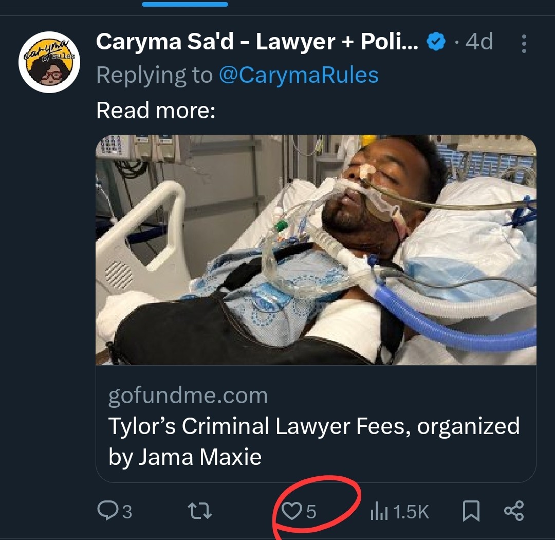Like the tweet with the heart icon
The height and width of the screenshot is (540, 555).
[x=292, y=511]
